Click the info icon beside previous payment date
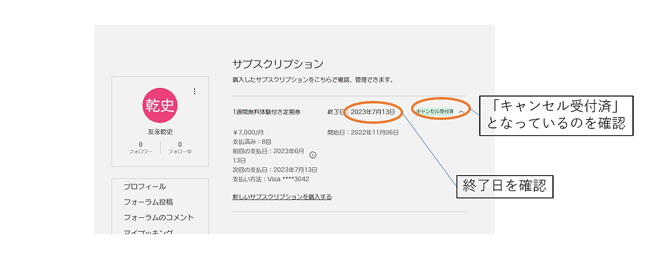The width and height of the screenshot is (653, 255). 313,154
